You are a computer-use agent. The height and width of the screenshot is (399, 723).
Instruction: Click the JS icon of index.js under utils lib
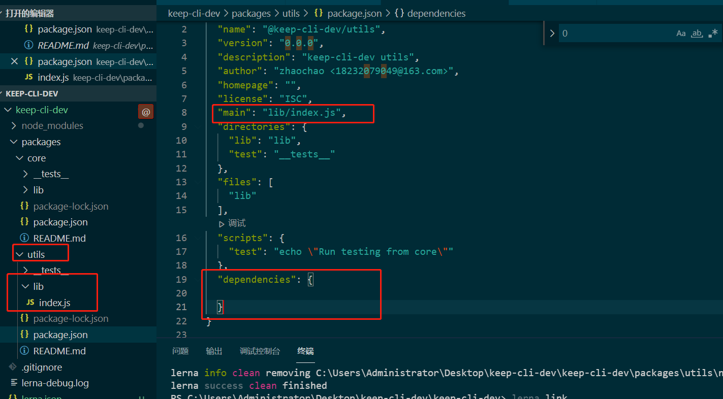[x=30, y=303]
